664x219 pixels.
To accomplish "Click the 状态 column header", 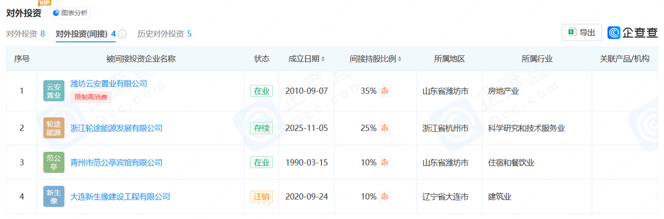I will [x=262, y=58].
